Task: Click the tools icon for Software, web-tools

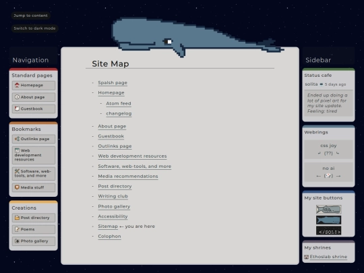Action: pos(17,171)
